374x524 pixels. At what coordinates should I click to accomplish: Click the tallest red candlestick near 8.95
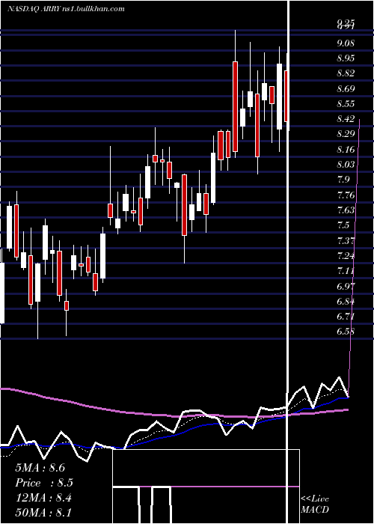click(236, 106)
